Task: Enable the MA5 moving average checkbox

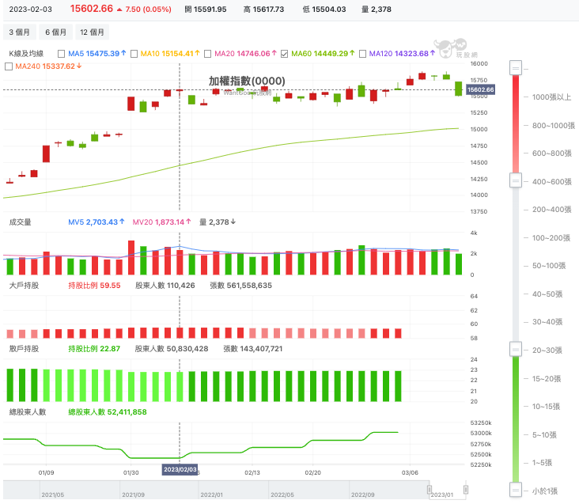Action: tap(61, 54)
